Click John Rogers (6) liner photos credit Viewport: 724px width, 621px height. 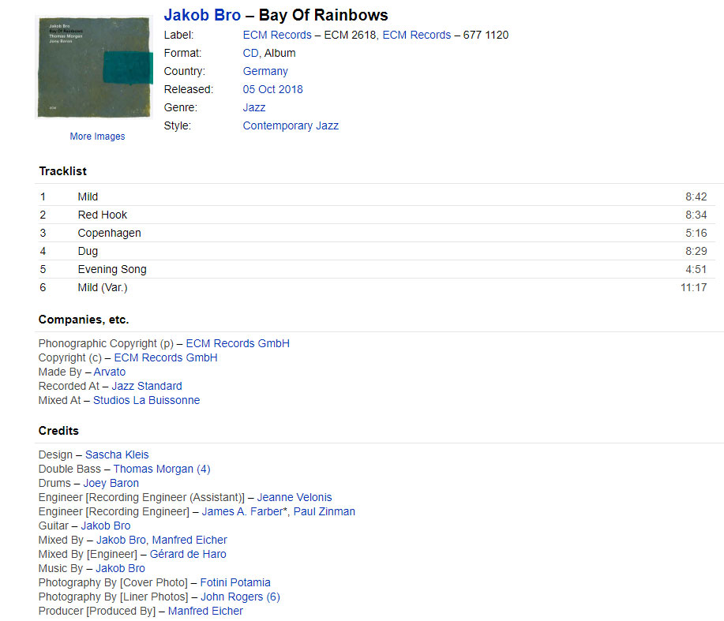pyautogui.click(x=240, y=597)
